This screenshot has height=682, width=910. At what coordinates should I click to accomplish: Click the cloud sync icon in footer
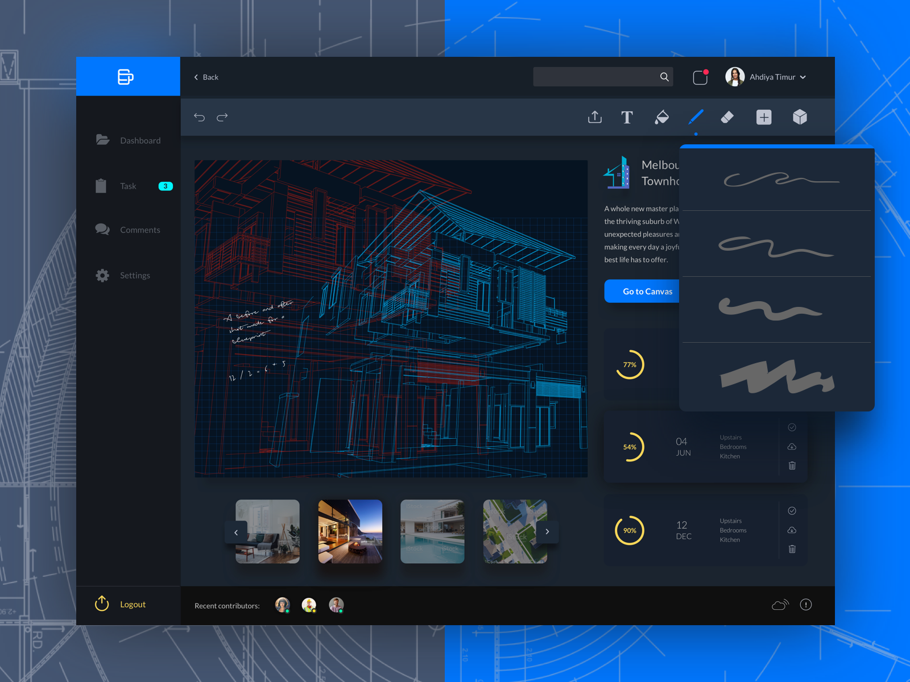(780, 605)
